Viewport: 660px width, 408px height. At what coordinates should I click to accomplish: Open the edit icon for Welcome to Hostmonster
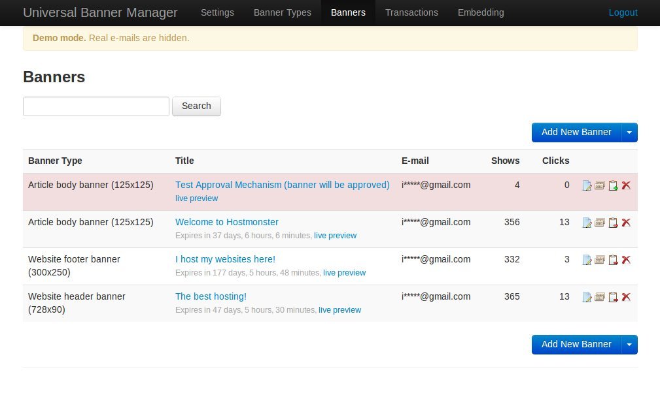pyautogui.click(x=587, y=223)
